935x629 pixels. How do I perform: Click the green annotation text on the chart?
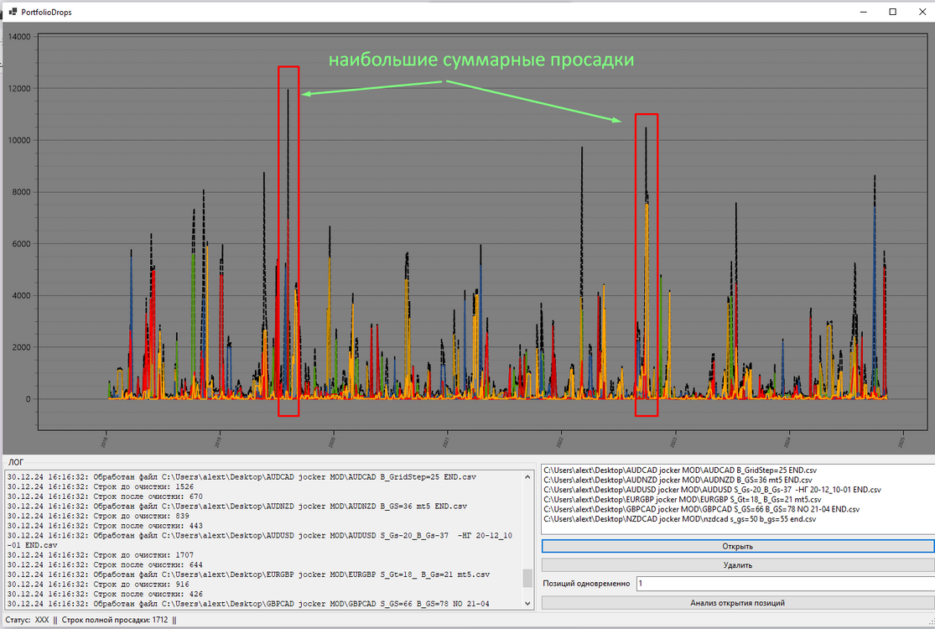(481, 60)
